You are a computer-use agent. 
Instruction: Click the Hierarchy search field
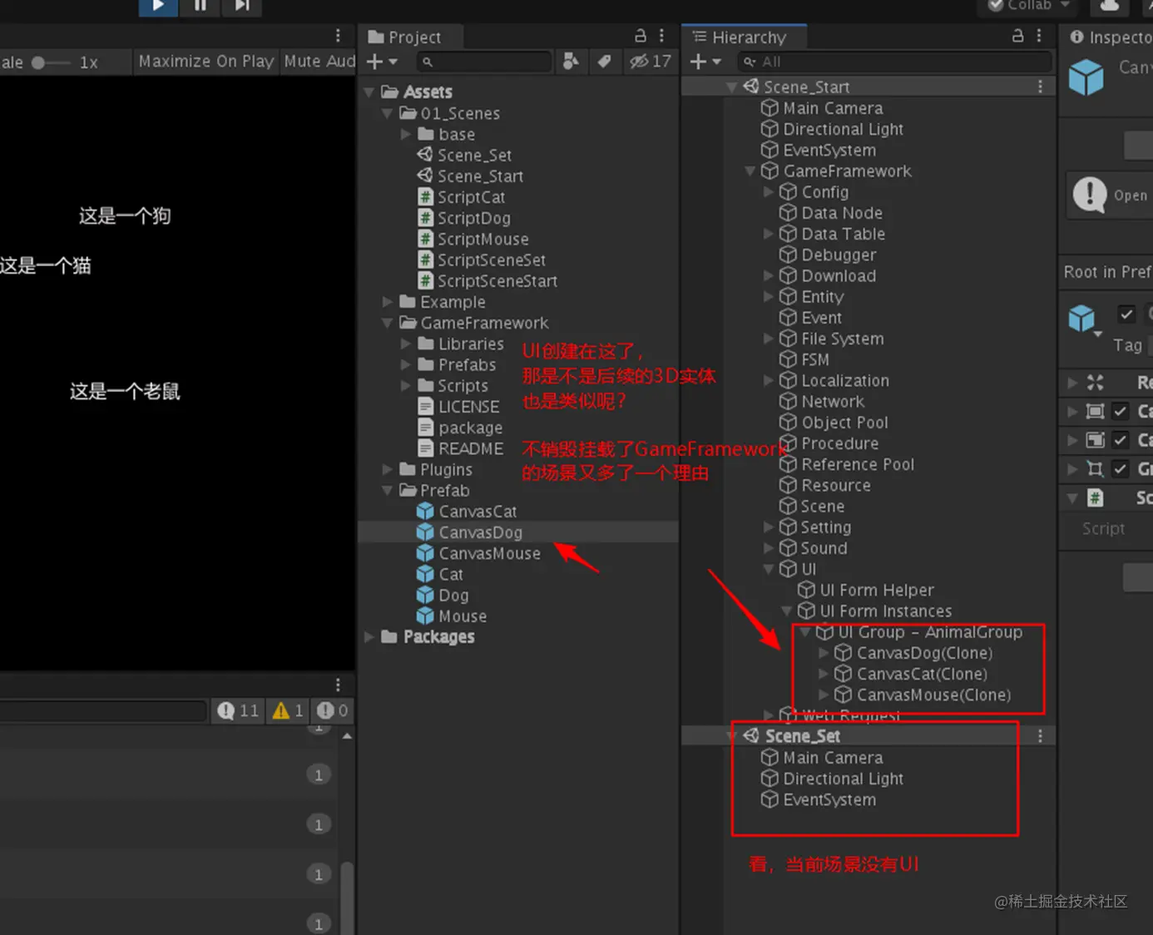tap(894, 62)
